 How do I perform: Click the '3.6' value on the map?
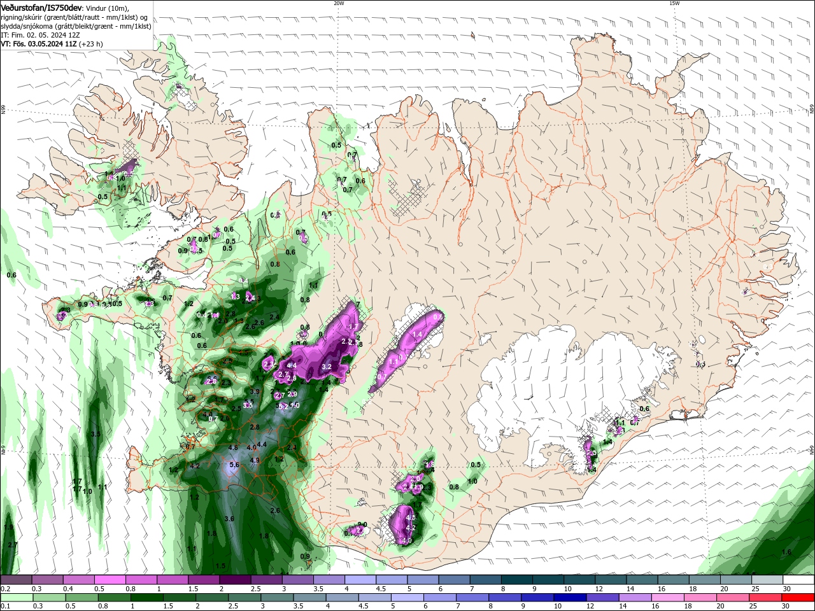(229, 519)
